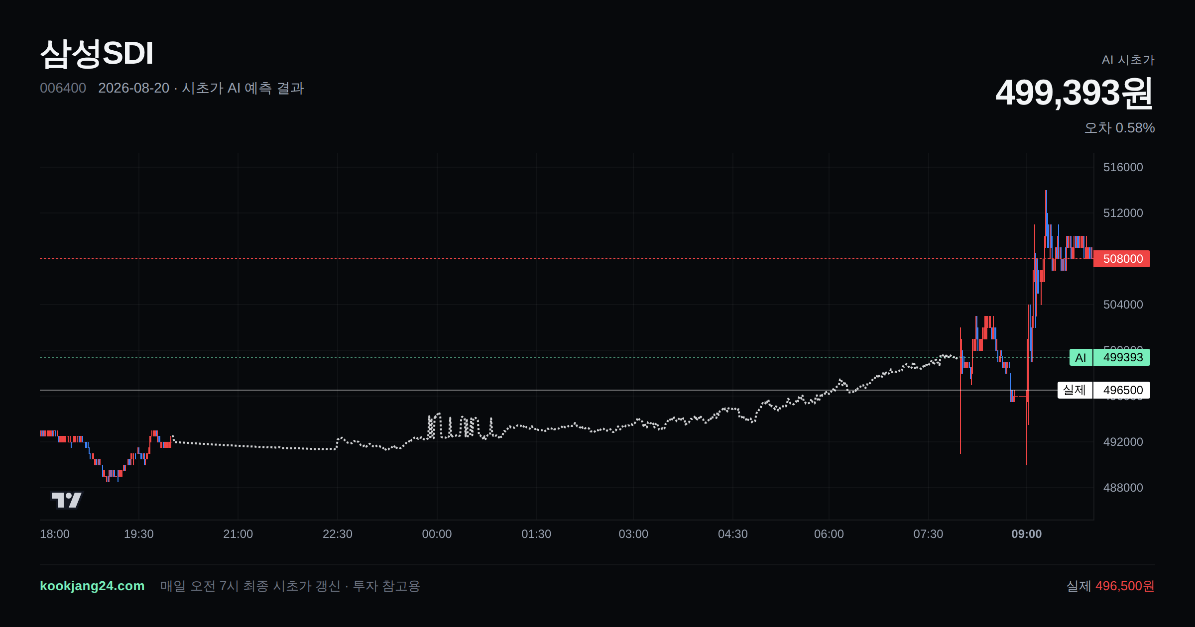This screenshot has width=1195, height=627.
Task: Click the date text 2026-08-20 시초가 AI 예측 결과
Action: point(201,88)
